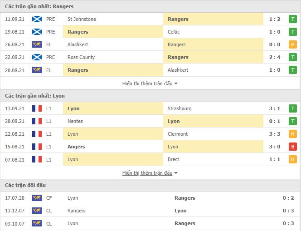Click Brest team name
The height and width of the screenshot is (231, 301).
point(173,159)
